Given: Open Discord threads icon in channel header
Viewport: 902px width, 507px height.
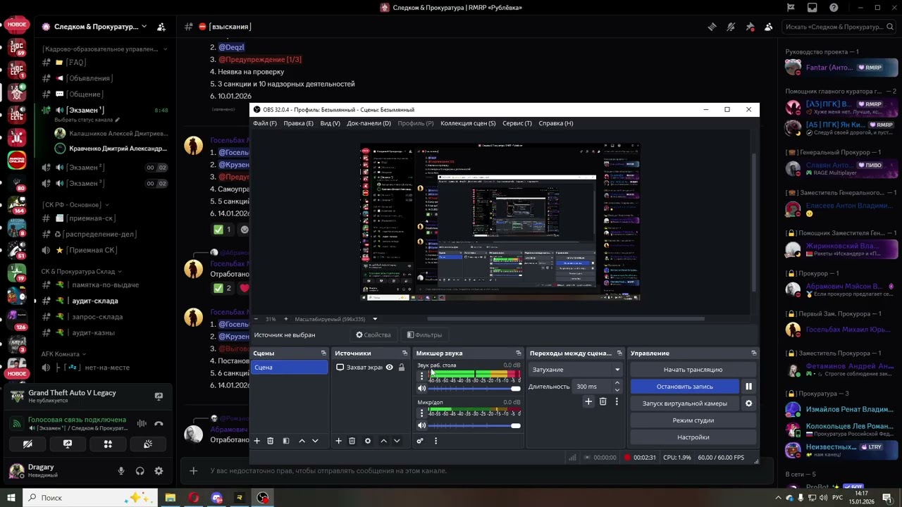Looking at the screenshot, I should (712, 27).
